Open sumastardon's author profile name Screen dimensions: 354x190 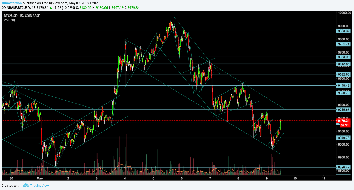pyautogui.click(x=11, y=3)
